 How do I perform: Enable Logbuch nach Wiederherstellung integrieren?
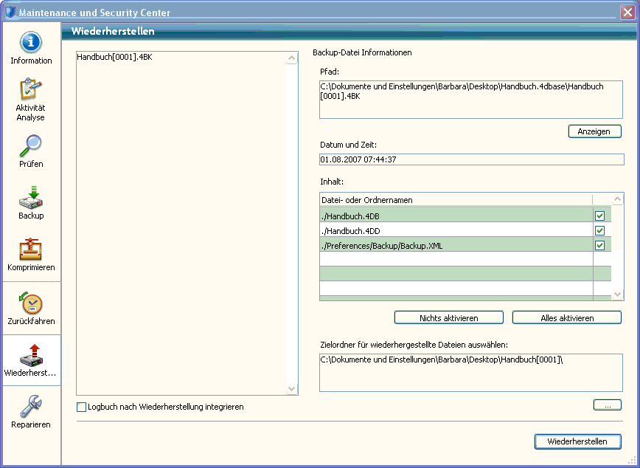[82, 407]
